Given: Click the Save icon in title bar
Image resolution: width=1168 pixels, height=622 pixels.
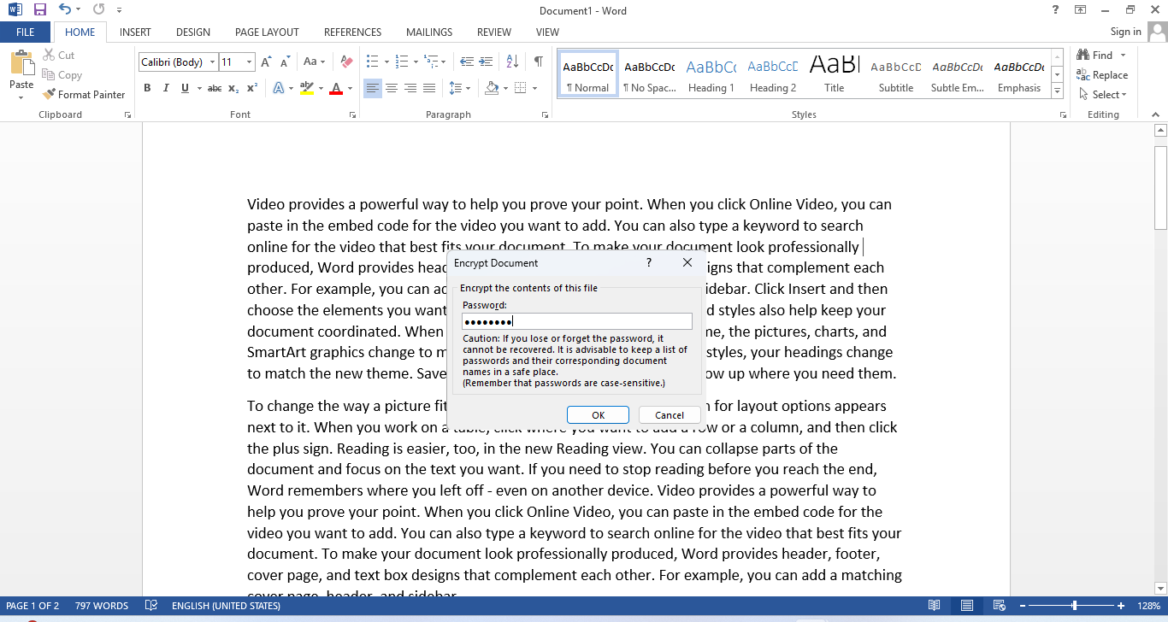Looking at the screenshot, I should point(39,10).
